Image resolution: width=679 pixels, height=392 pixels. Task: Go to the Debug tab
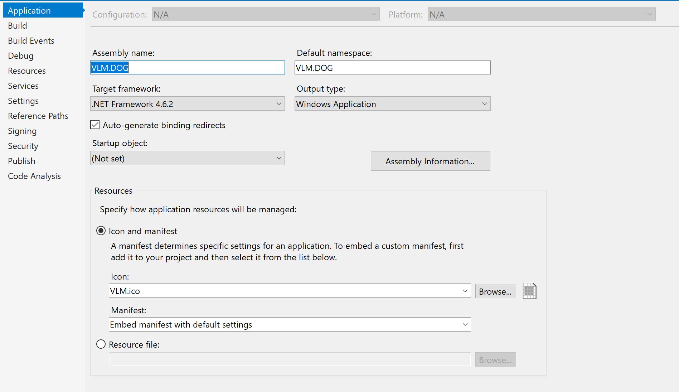pos(21,56)
